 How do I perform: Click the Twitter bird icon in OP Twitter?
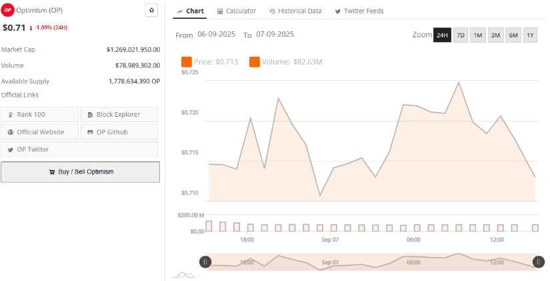tap(11, 150)
